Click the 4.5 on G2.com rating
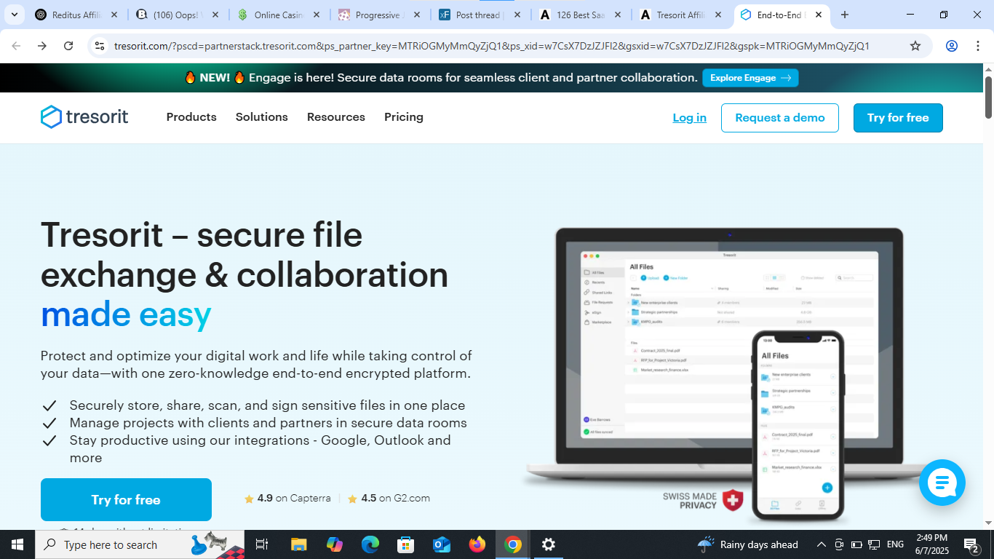994x559 pixels. click(389, 499)
